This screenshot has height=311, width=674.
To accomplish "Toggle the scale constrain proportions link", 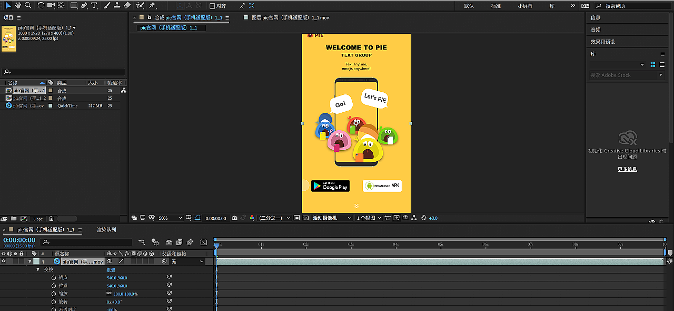I will click(109, 294).
